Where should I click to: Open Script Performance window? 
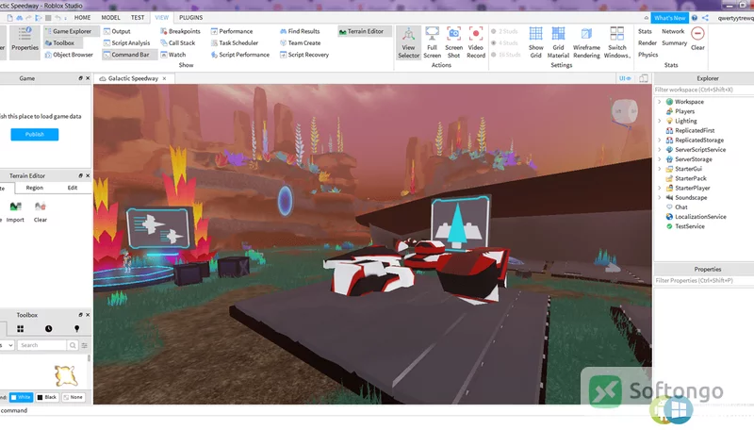240,55
